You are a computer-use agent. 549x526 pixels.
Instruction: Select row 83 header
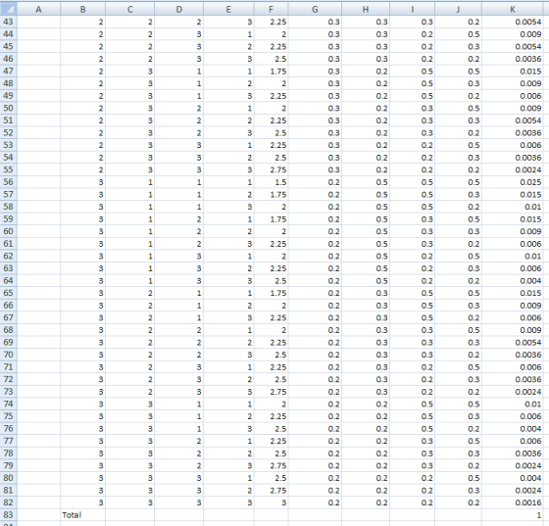(9, 515)
